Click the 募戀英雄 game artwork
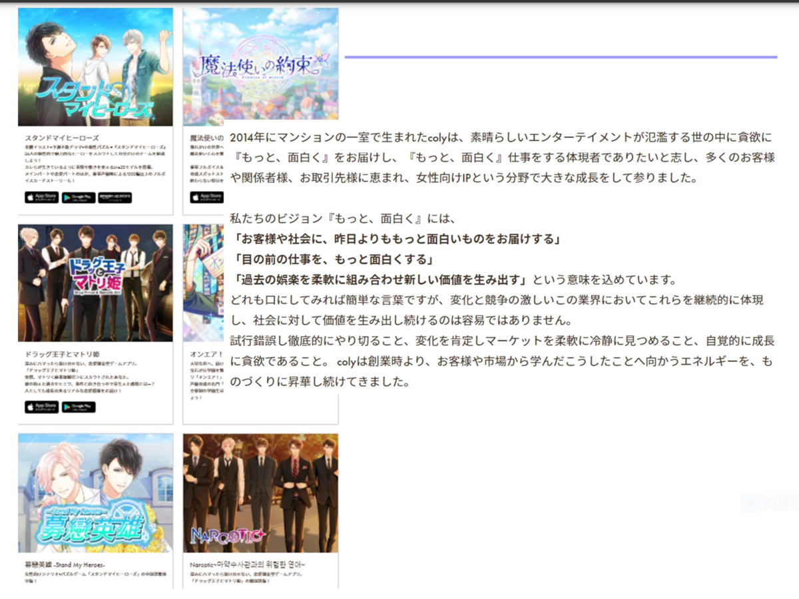Image resolution: width=799 pixels, height=599 pixels. pyautogui.click(x=95, y=493)
